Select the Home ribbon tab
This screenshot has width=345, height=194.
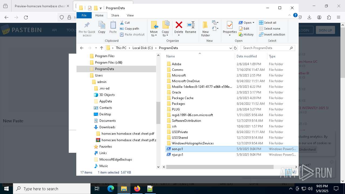coord(99,15)
